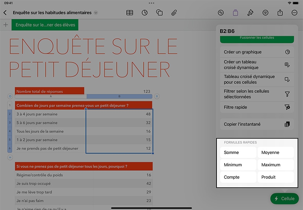Choose Créer un graphique

257,52
